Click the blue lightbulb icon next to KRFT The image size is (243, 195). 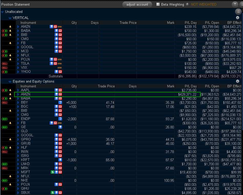[x=60, y=160]
